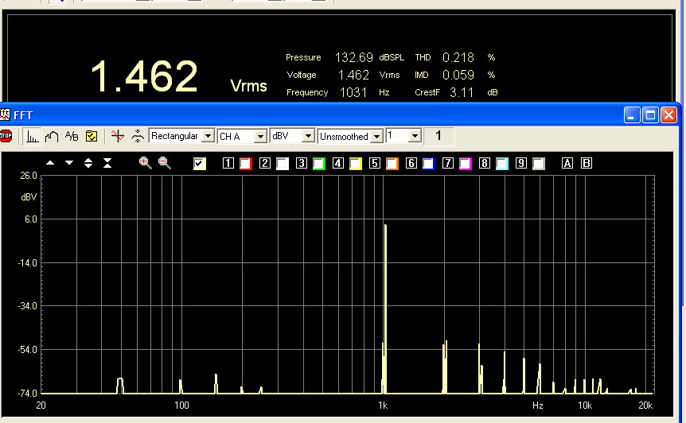Open the Rectangular window type dropdown
686x423 pixels.
208,136
